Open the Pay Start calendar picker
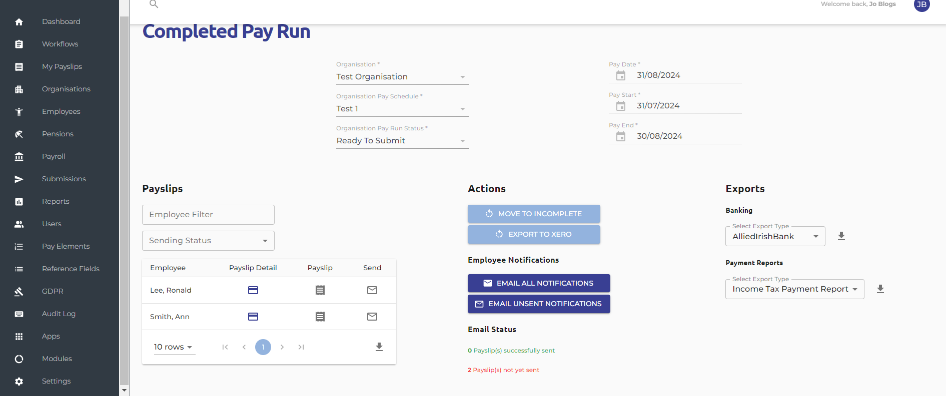The image size is (946, 396). (x=621, y=106)
